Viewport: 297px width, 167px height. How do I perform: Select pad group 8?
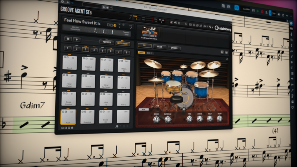pyautogui.click(x=126, y=52)
